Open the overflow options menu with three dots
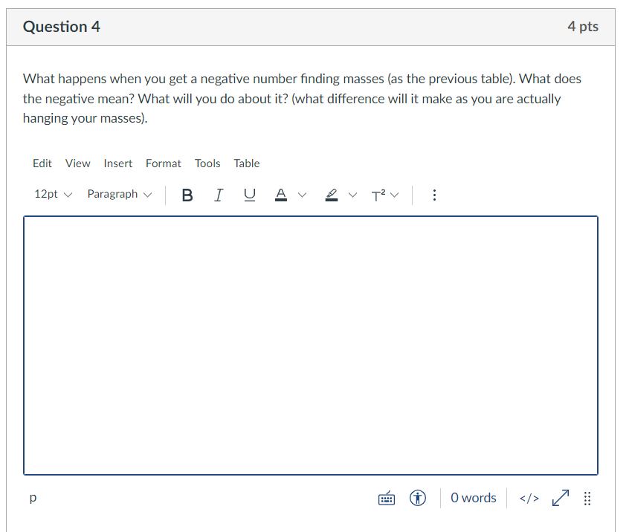The image size is (629, 532). pyautogui.click(x=433, y=195)
